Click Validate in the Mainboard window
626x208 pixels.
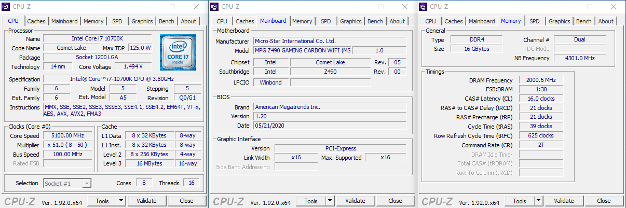[355, 201]
